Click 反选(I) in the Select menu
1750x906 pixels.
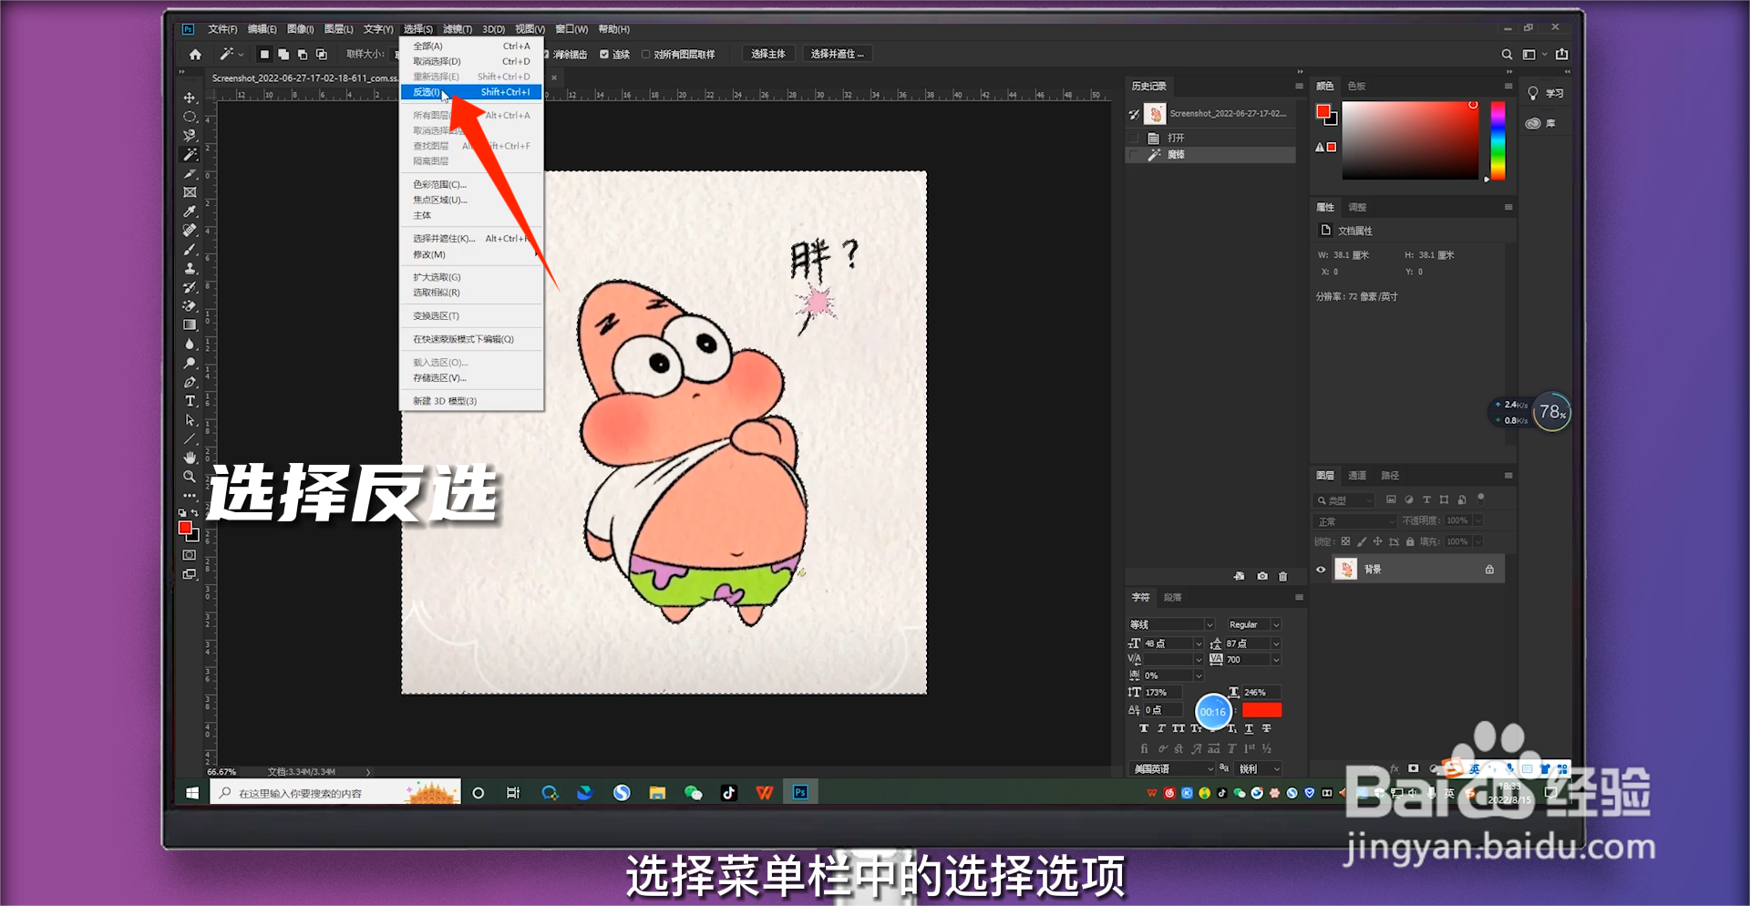pyautogui.click(x=471, y=92)
